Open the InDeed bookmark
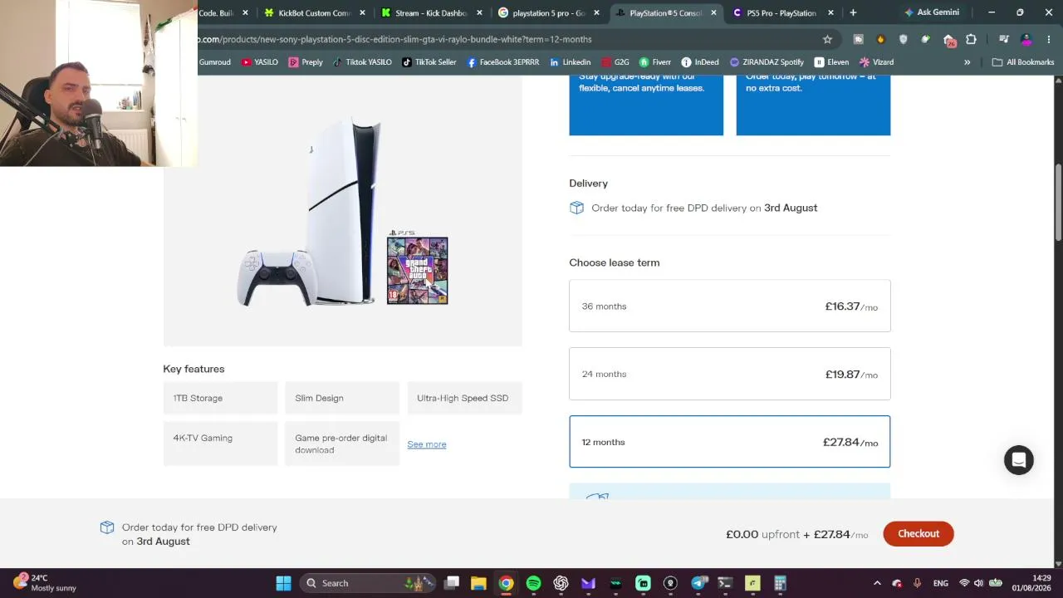Image resolution: width=1063 pixels, height=598 pixels. pyautogui.click(x=700, y=62)
